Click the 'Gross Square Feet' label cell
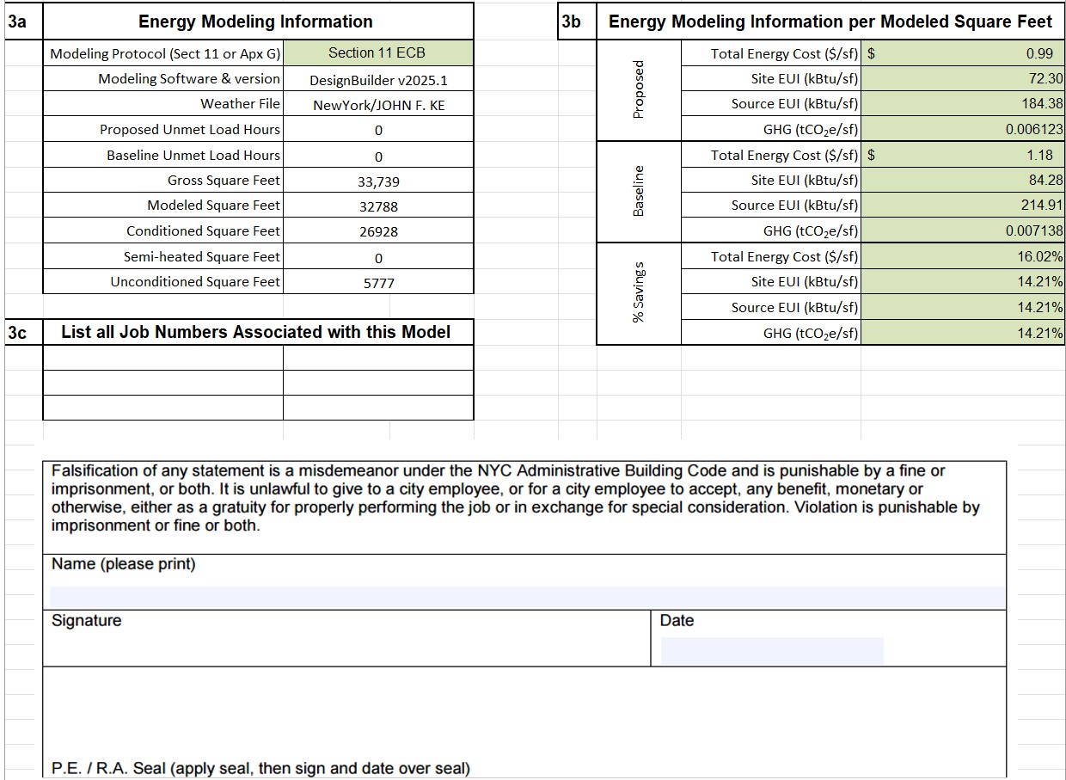1066x780 pixels. click(x=163, y=181)
